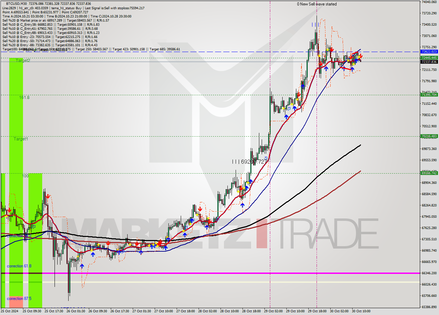Click the '28 Oct 10:00' time axis label
Screen dimensions: 439x315
point(229,311)
